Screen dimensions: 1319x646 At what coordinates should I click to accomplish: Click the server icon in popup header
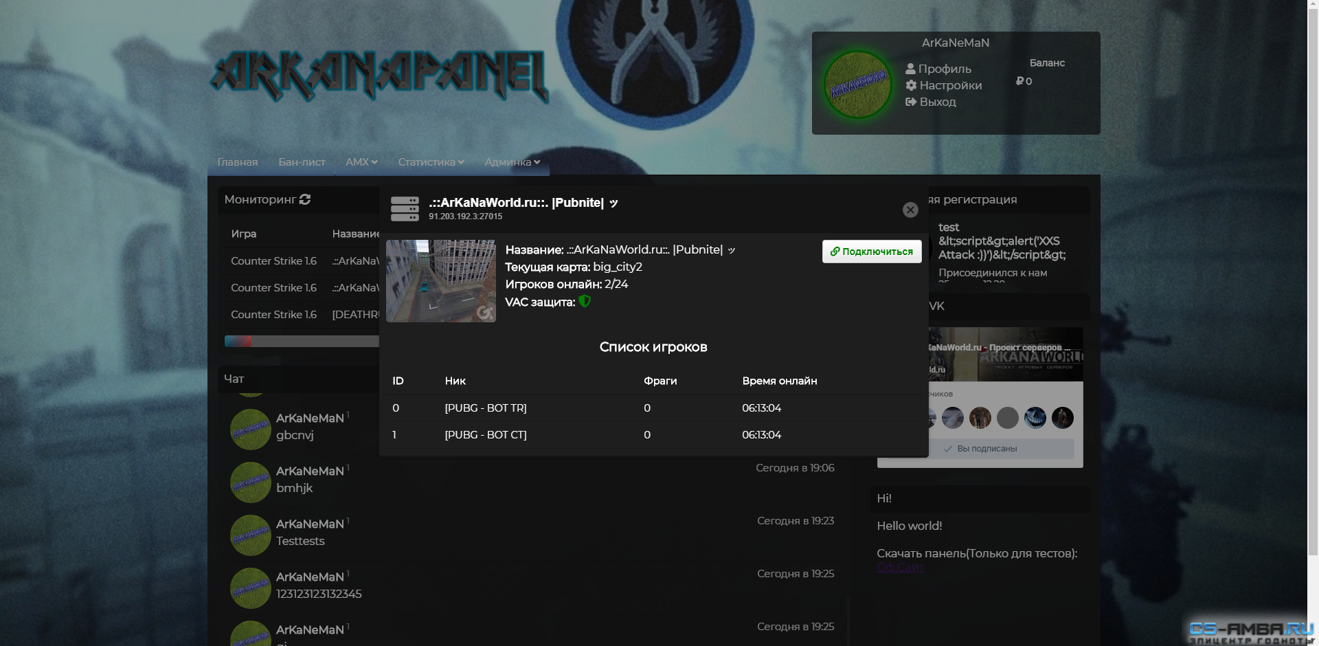click(x=405, y=209)
